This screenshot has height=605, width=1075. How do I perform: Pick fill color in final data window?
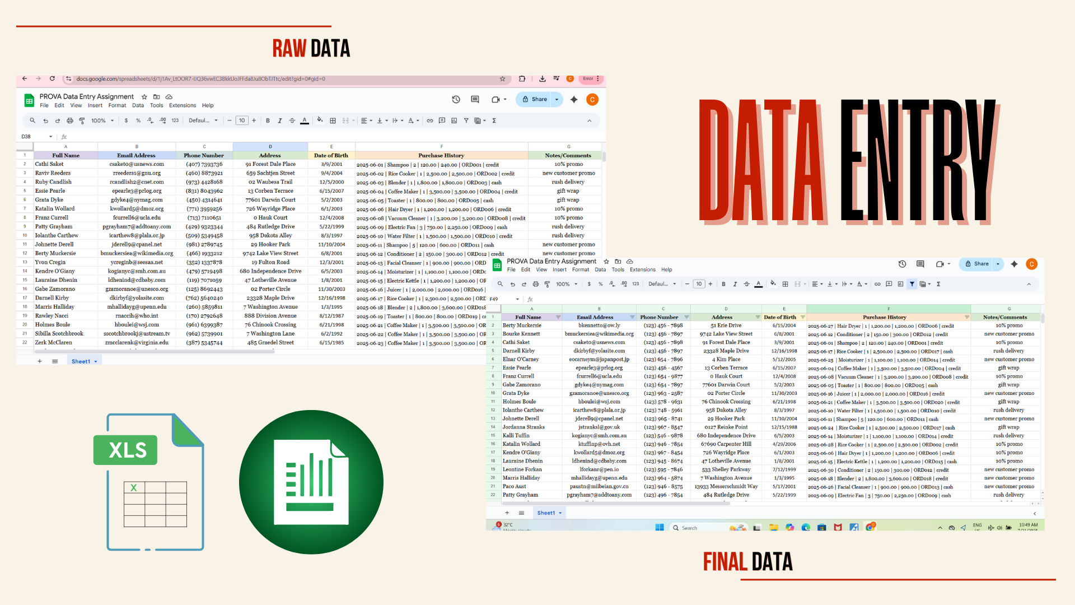773,283
